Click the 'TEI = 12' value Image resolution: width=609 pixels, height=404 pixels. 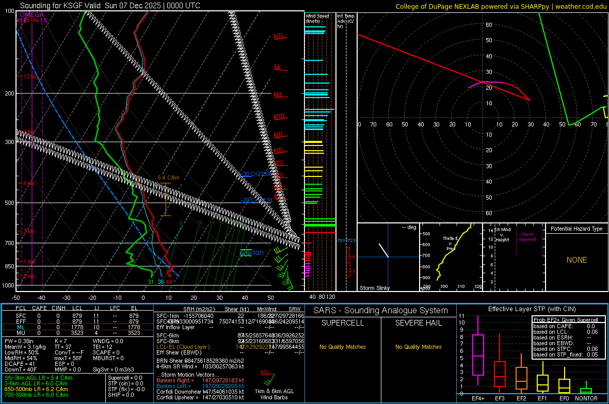click(x=103, y=347)
